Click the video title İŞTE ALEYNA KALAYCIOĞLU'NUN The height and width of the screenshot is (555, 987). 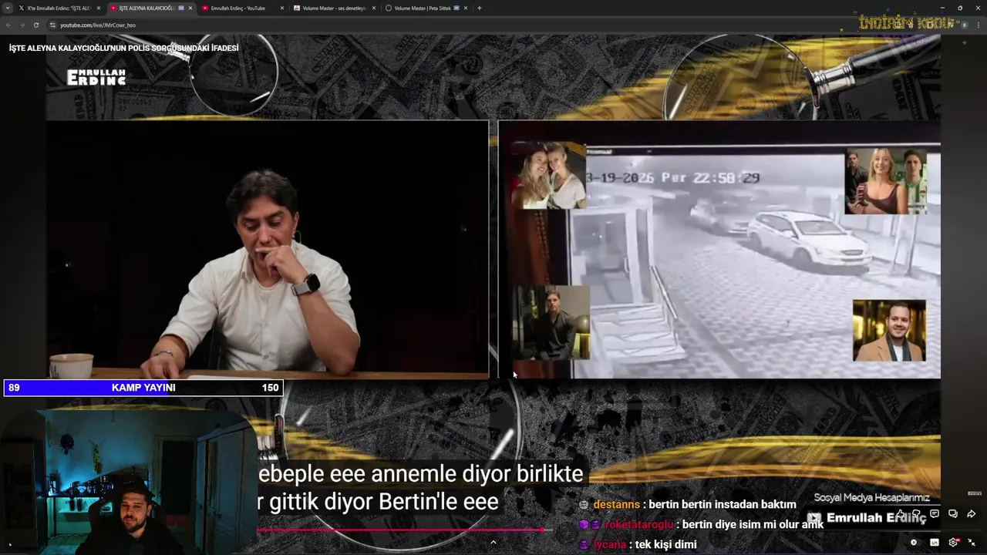pyautogui.click(x=124, y=48)
